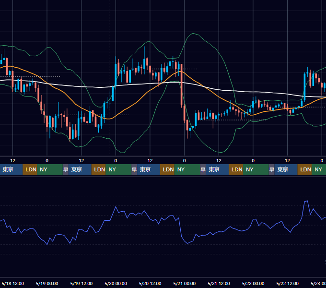Click the LDN session block on 5/21
The width and height of the screenshot is (326, 288).
pyautogui.click(x=236, y=169)
